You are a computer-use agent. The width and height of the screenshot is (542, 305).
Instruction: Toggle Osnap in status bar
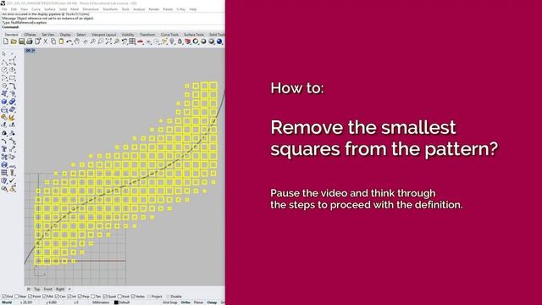coord(212,302)
